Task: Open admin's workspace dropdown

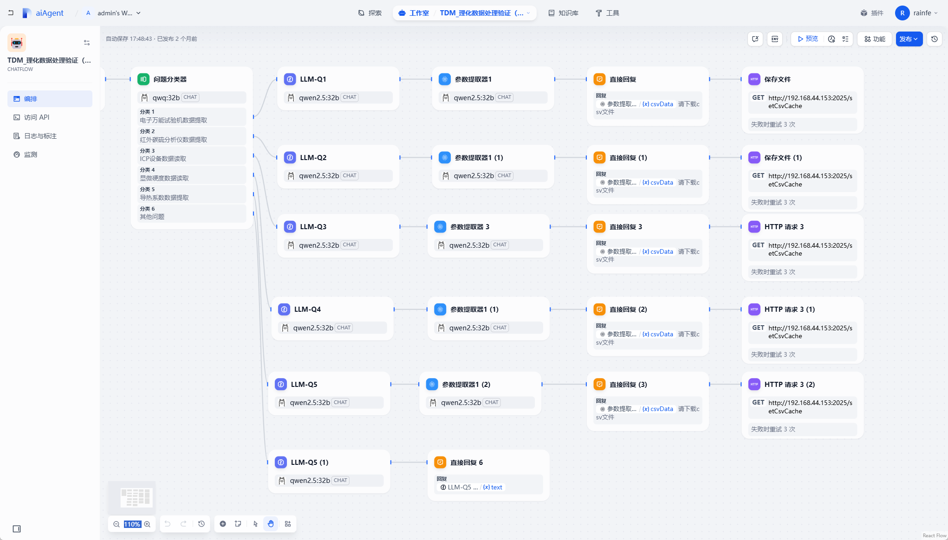Action: tap(118, 13)
